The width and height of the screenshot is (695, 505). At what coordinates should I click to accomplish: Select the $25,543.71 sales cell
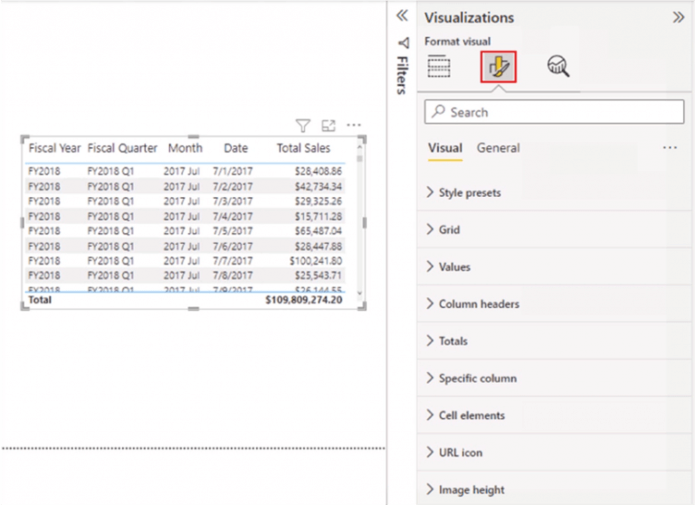point(319,276)
